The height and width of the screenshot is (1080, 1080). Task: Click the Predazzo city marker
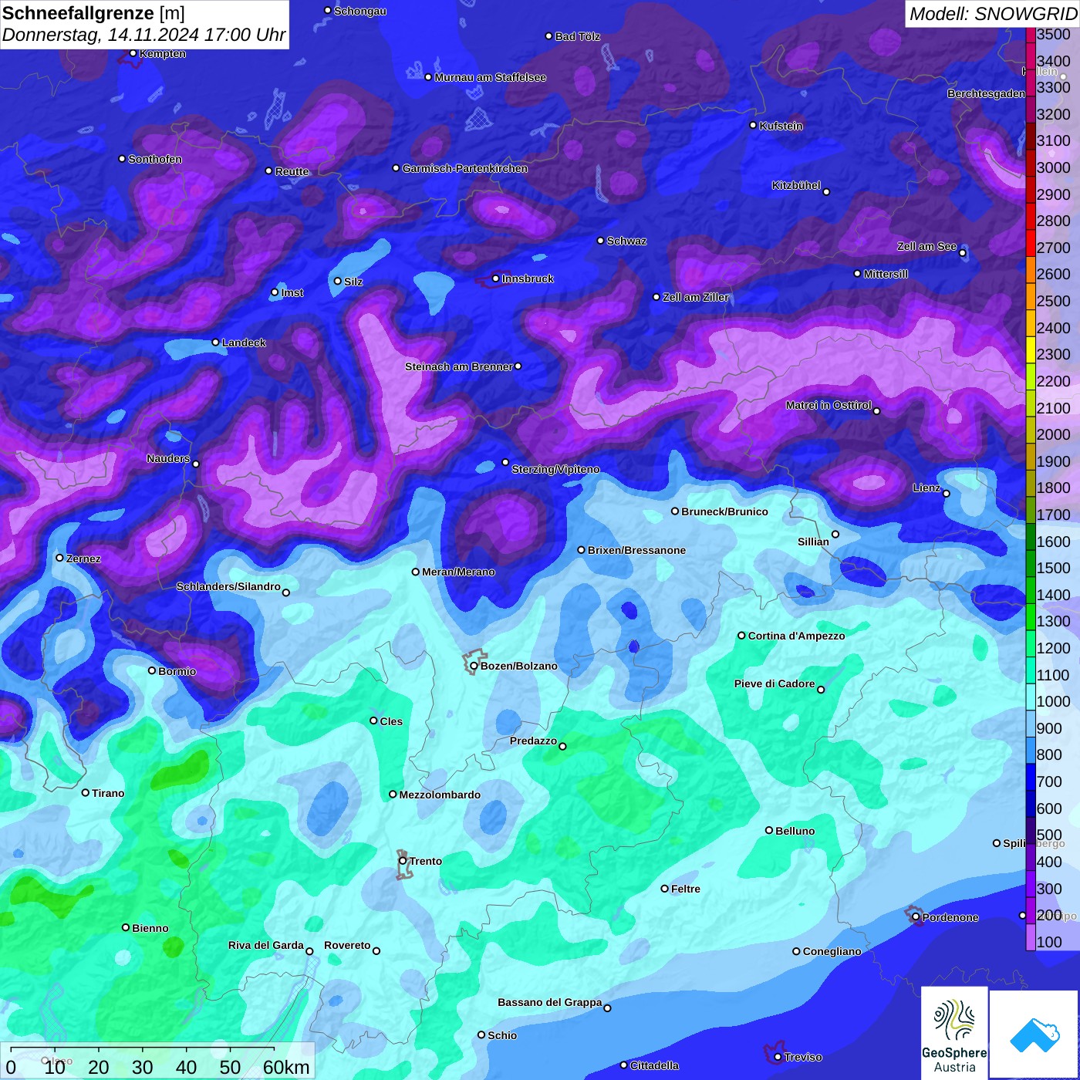click(562, 746)
